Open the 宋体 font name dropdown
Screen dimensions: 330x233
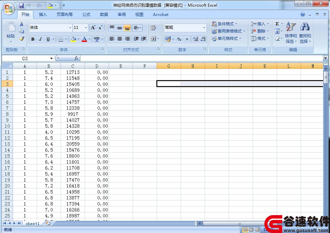pyautogui.click(x=70, y=28)
